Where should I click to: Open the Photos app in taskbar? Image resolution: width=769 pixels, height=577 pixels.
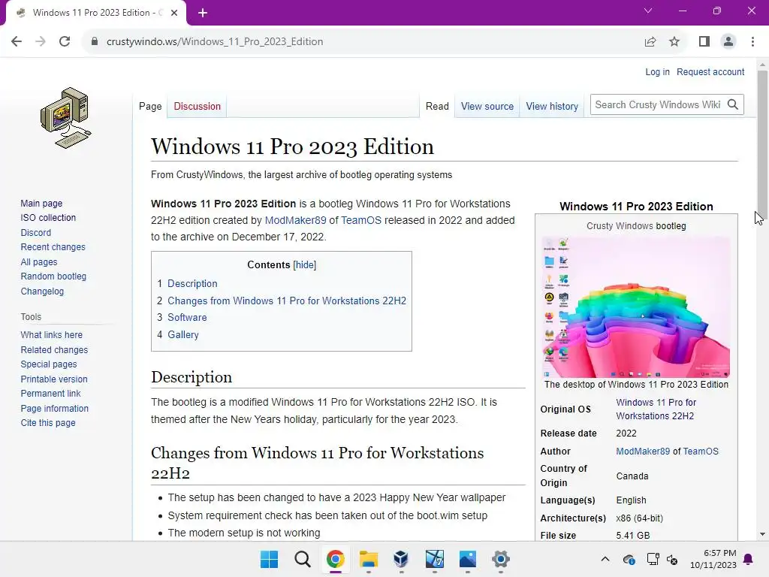[467, 559]
